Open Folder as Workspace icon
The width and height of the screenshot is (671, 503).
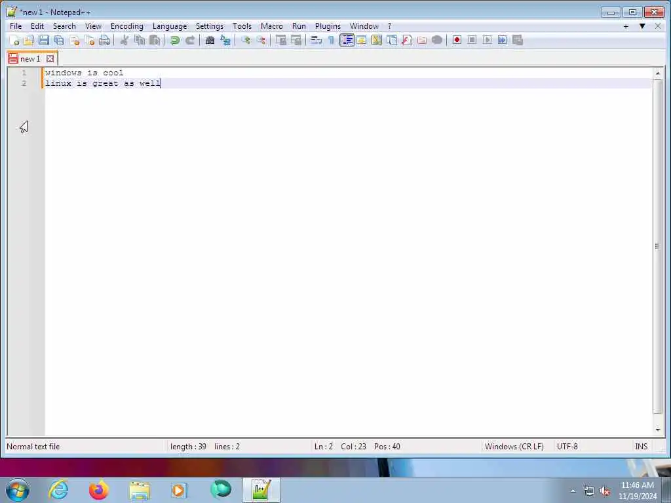[422, 41]
